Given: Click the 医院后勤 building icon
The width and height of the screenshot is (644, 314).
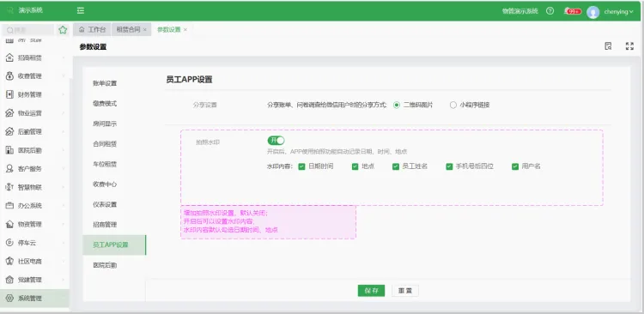Looking at the screenshot, I should [x=9, y=150].
